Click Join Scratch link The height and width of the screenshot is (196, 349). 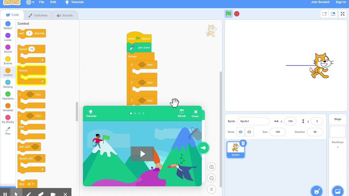(x=320, y=2)
